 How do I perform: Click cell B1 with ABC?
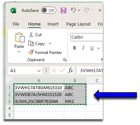[75, 87]
